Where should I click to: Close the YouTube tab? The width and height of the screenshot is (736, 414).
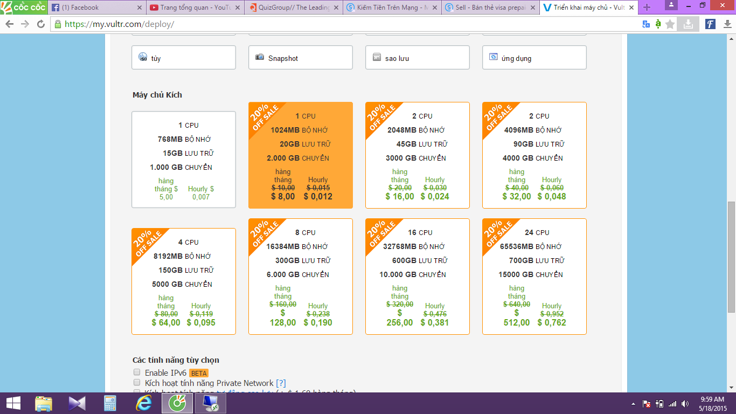pos(238,8)
